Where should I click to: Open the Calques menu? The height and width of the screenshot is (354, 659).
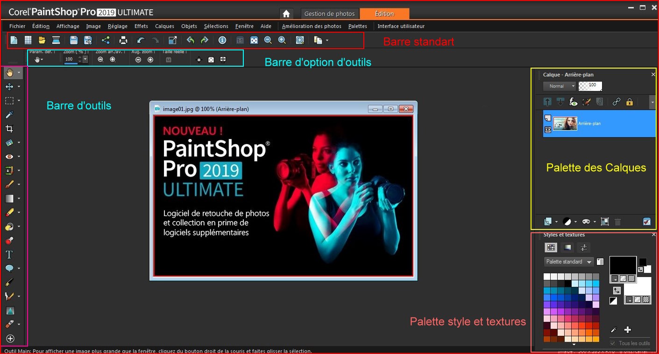pyautogui.click(x=164, y=26)
